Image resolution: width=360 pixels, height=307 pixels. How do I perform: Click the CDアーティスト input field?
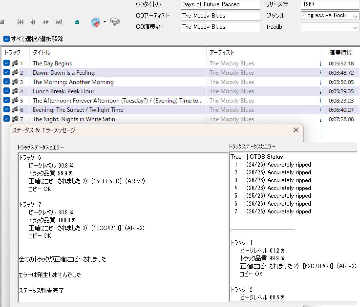(220, 16)
